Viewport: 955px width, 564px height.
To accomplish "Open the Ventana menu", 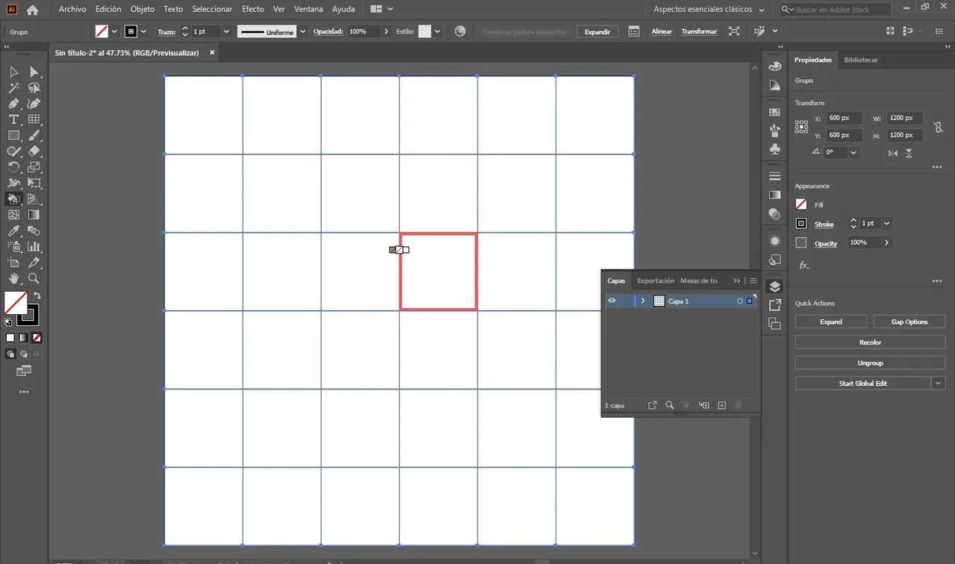I will coord(309,10).
